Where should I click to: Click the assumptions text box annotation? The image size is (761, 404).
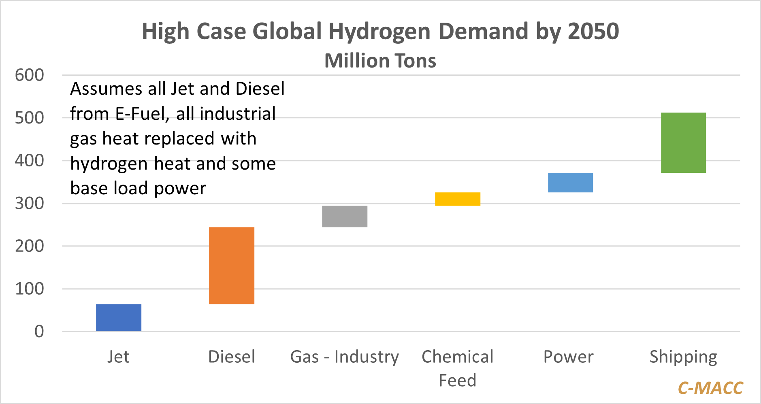coord(177,138)
